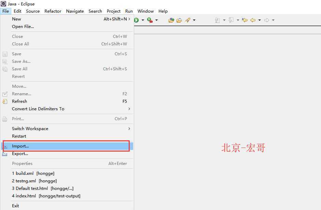Choose Restart from File menu
Image resolution: width=321 pixels, height=210 pixels.
67,136
